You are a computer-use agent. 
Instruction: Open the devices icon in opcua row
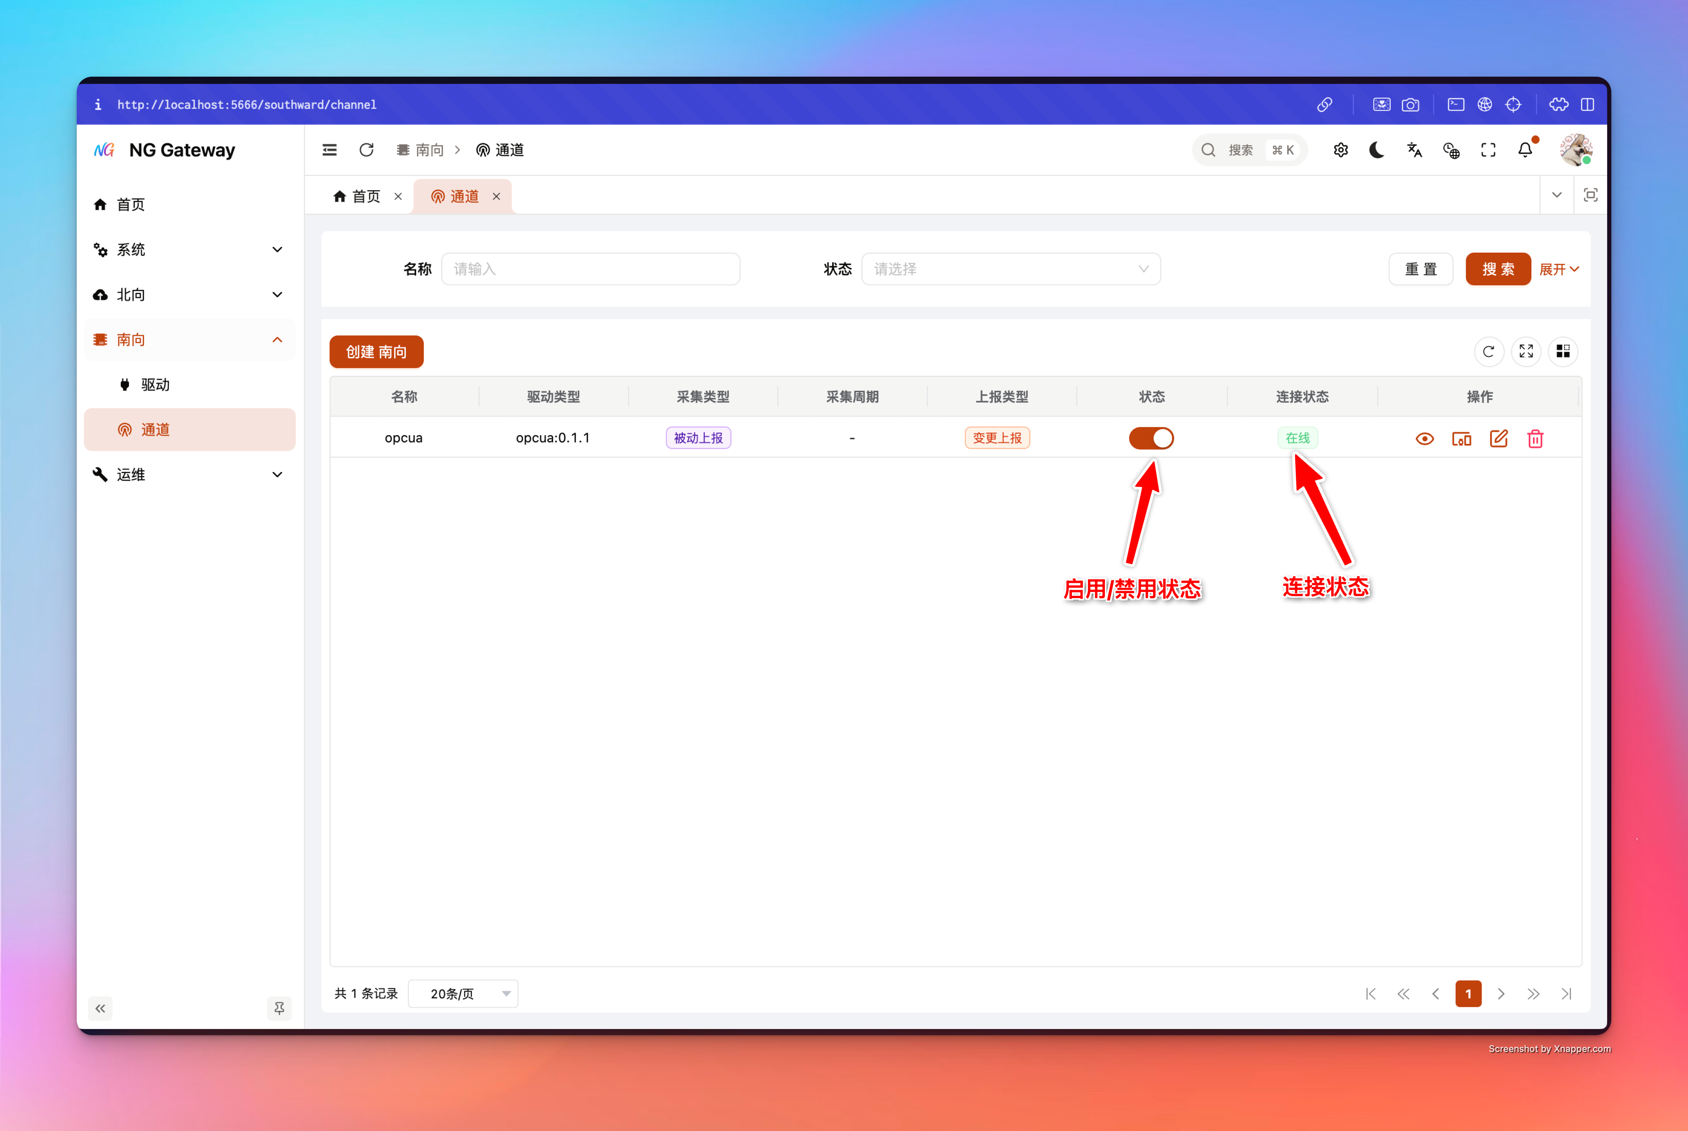1461,439
